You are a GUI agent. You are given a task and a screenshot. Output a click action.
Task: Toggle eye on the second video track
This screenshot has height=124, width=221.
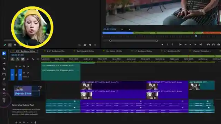tap(28, 73)
